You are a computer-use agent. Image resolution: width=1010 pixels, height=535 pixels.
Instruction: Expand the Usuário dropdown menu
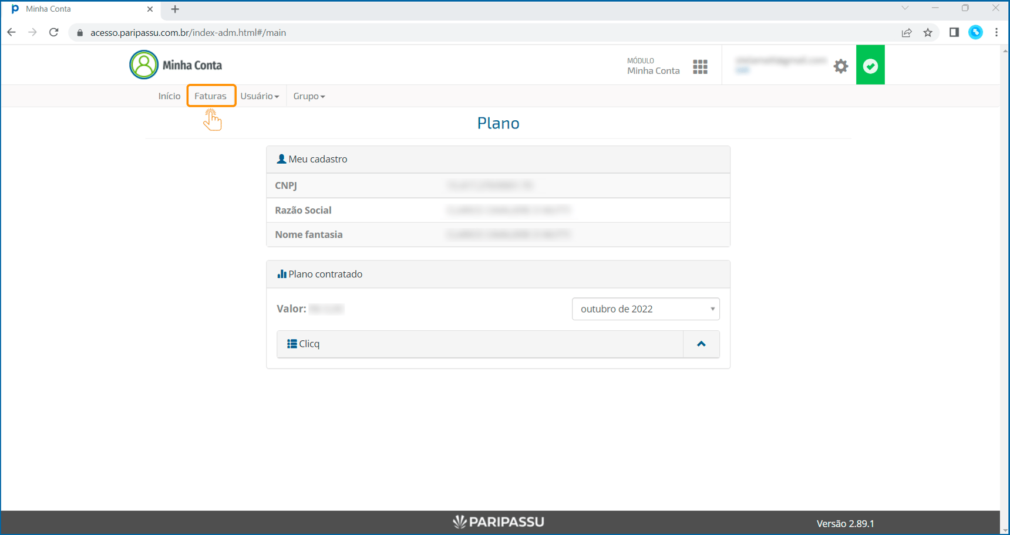260,96
